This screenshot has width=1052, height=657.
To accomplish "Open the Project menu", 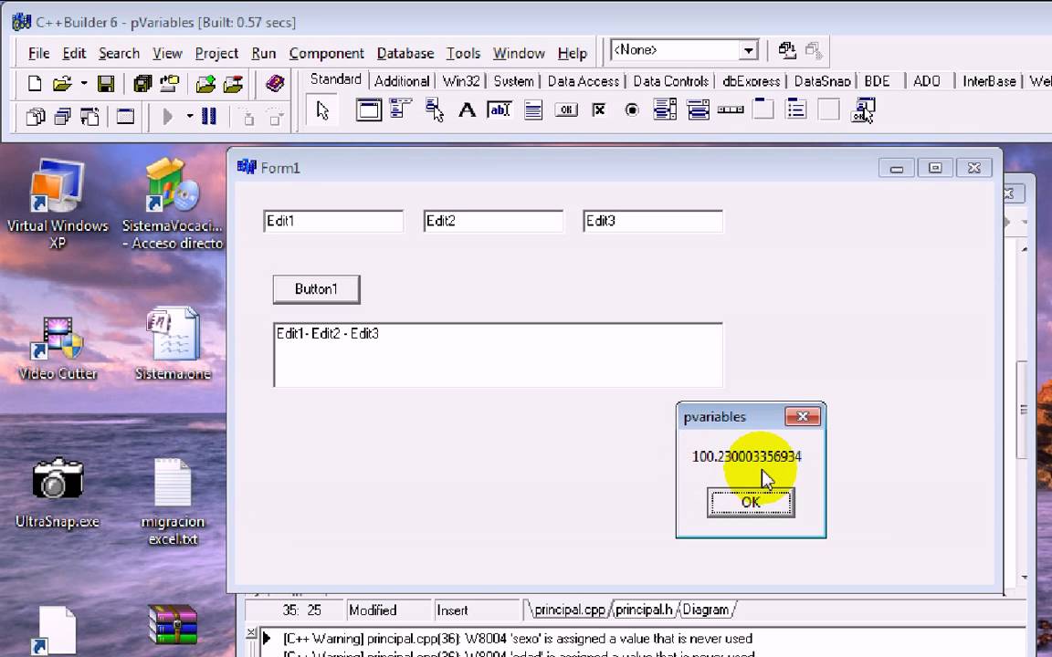I will [216, 53].
